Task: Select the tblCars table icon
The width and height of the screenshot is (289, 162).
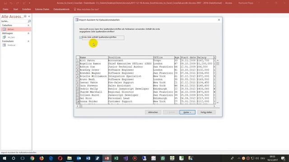Action: pos(4,29)
